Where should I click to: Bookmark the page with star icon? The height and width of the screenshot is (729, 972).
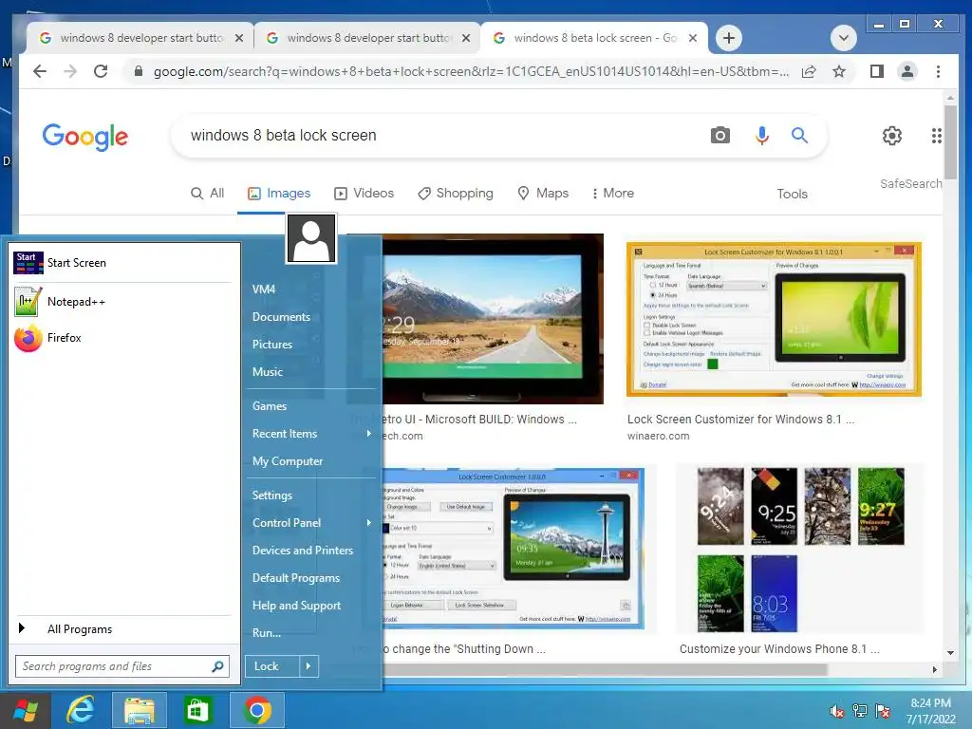point(839,71)
